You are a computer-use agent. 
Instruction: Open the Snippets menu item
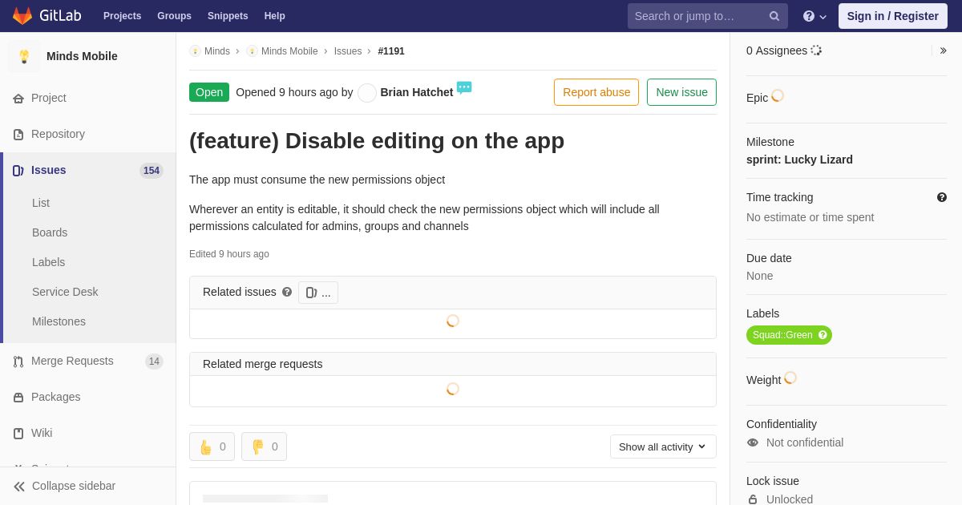(x=228, y=16)
